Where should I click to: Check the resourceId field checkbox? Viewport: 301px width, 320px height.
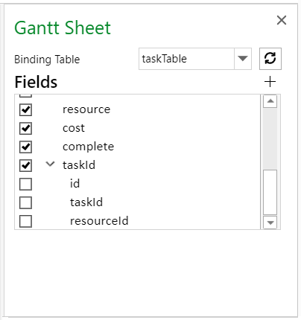tap(25, 221)
